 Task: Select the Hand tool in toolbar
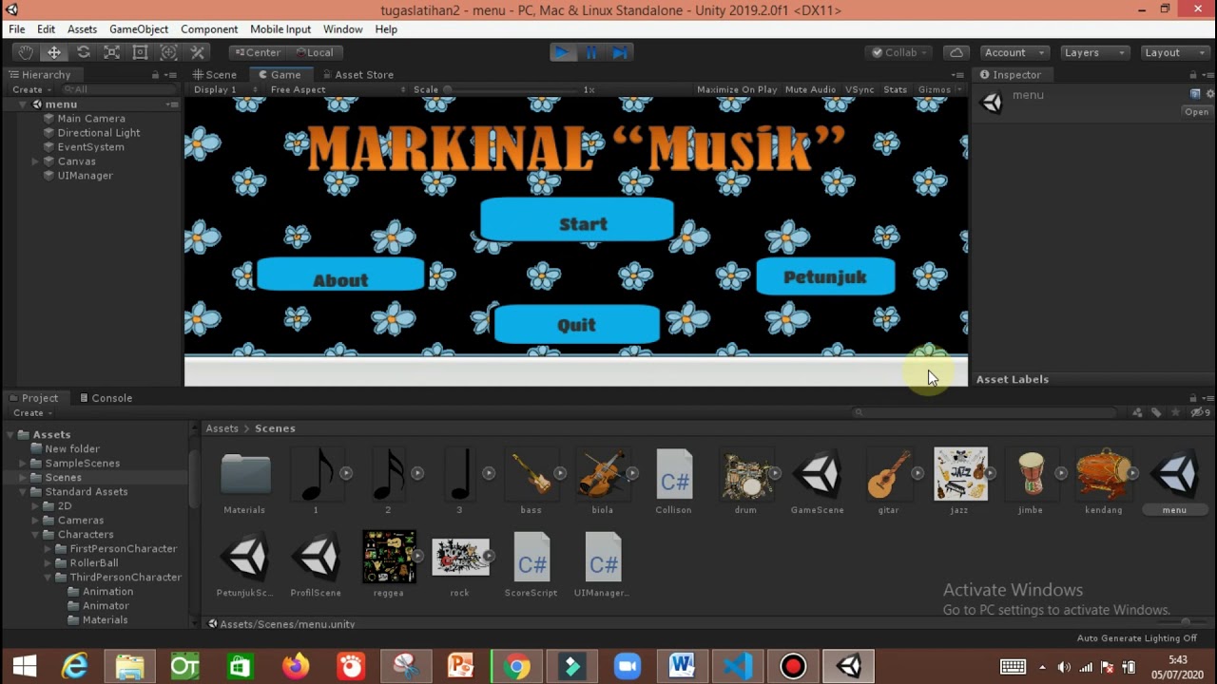(x=26, y=52)
